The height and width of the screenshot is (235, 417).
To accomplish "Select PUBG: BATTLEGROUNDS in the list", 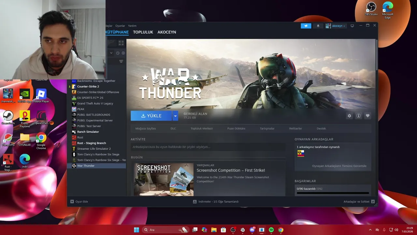I will coord(96,115).
